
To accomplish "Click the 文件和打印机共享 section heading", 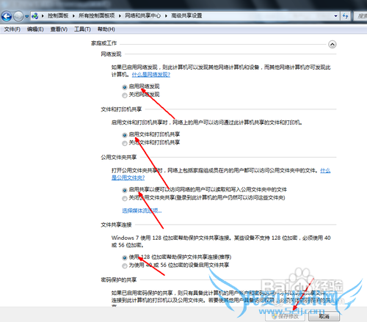I will 121,109.
